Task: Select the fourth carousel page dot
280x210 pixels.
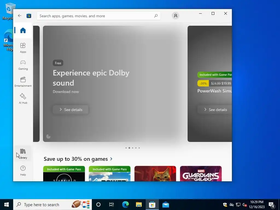Action: click(136, 148)
